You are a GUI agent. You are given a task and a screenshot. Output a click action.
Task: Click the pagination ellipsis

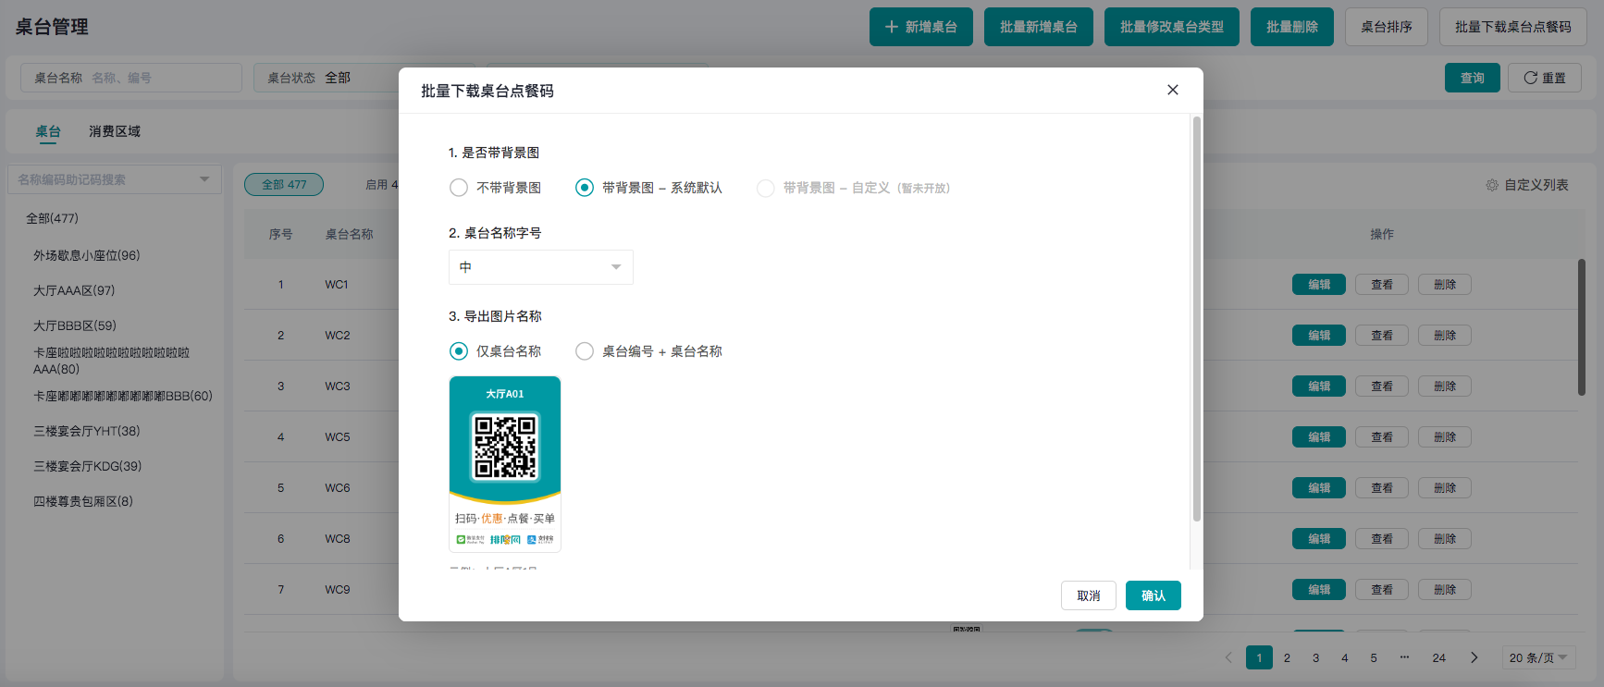pos(1404,657)
